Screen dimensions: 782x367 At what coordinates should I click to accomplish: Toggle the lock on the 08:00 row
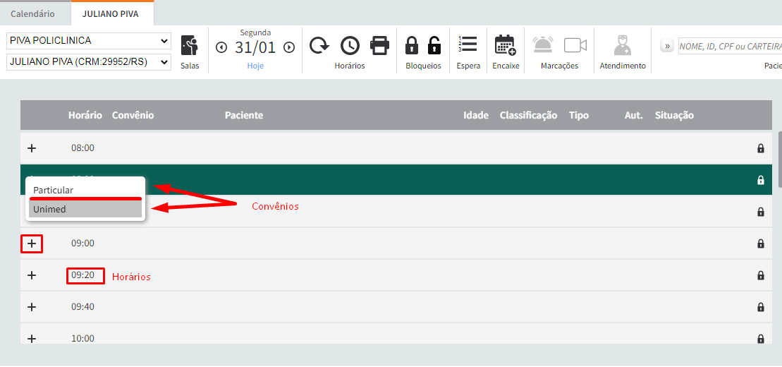pos(760,148)
